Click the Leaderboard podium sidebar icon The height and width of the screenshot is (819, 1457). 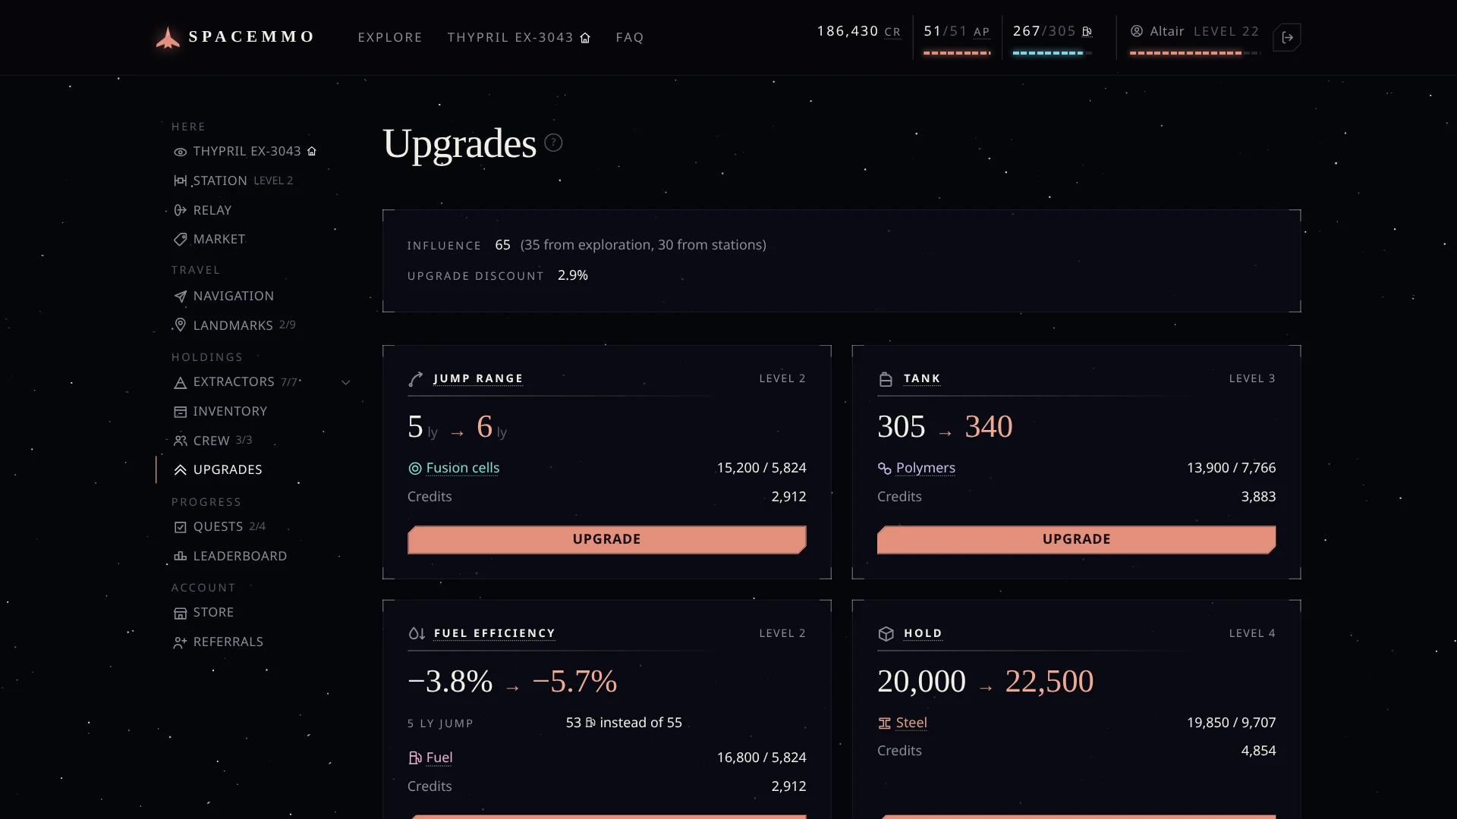click(180, 557)
